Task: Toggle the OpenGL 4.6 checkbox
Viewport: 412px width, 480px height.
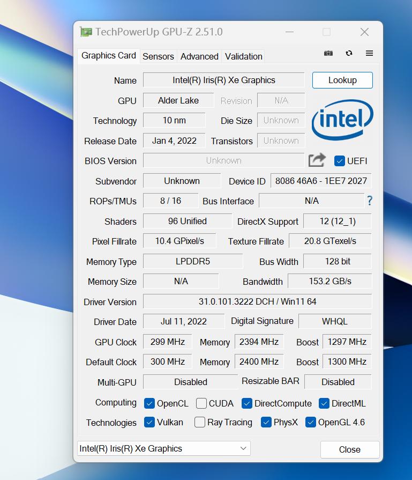Action: coord(310,423)
